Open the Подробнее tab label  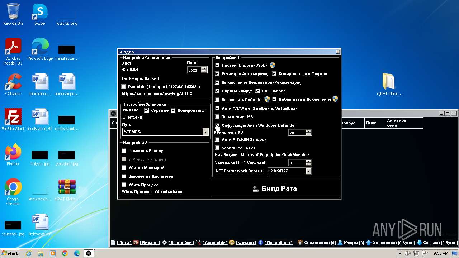coord(278,243)
